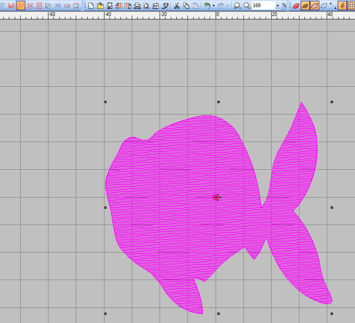This screenshot has height=323, width=355.
Task: Click the Cut scissors icon
Action: click(x=177, y=6)
